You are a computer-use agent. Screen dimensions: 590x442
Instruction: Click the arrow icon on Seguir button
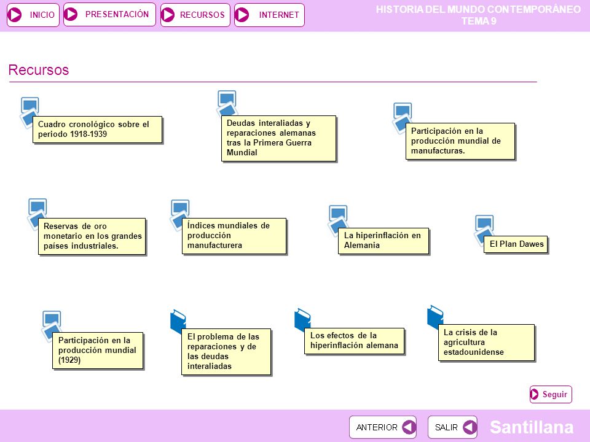coord(534,394)
